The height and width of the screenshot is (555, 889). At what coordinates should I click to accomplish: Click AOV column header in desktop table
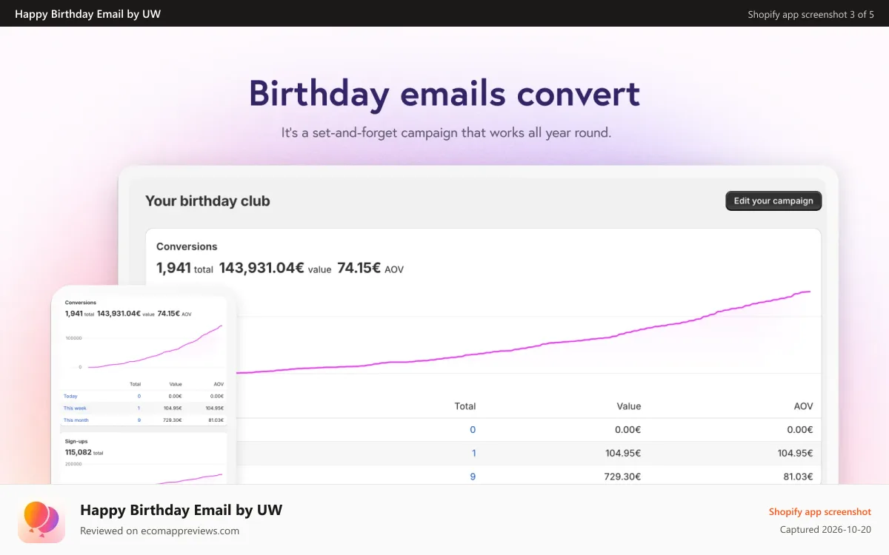coord(803,406)
